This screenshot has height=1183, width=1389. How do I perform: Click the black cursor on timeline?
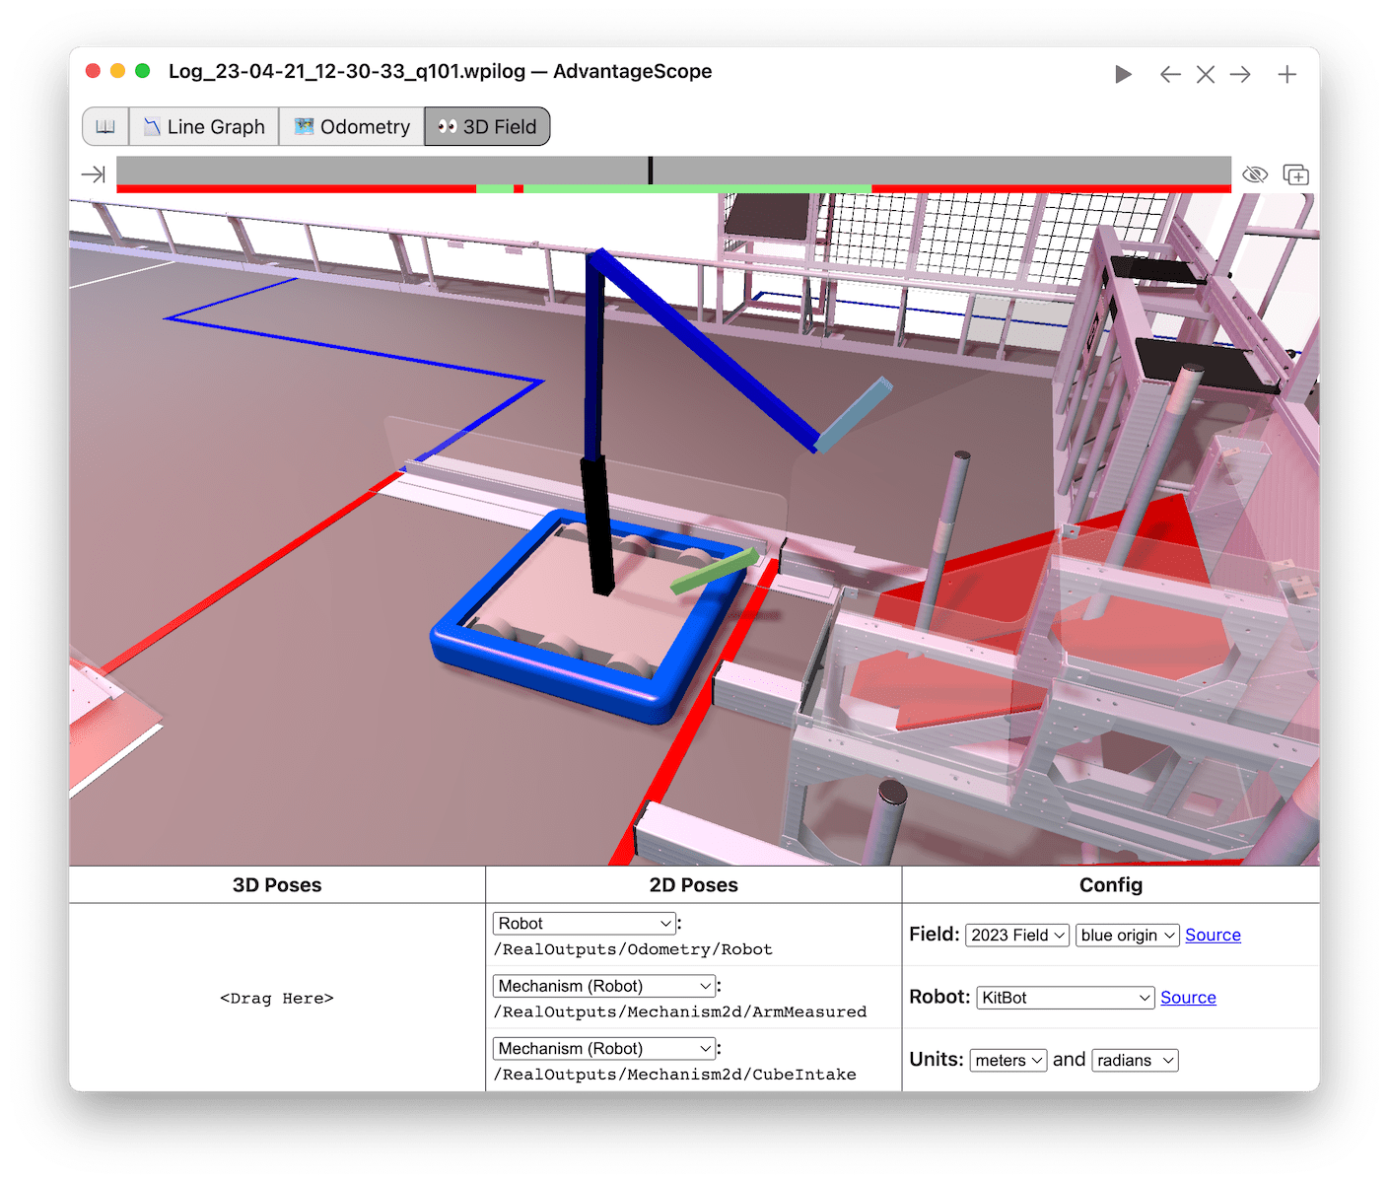click(x=651, y=171)
